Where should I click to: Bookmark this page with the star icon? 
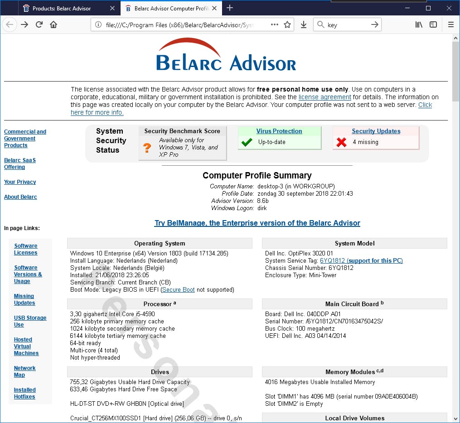[x=287, y=24]
